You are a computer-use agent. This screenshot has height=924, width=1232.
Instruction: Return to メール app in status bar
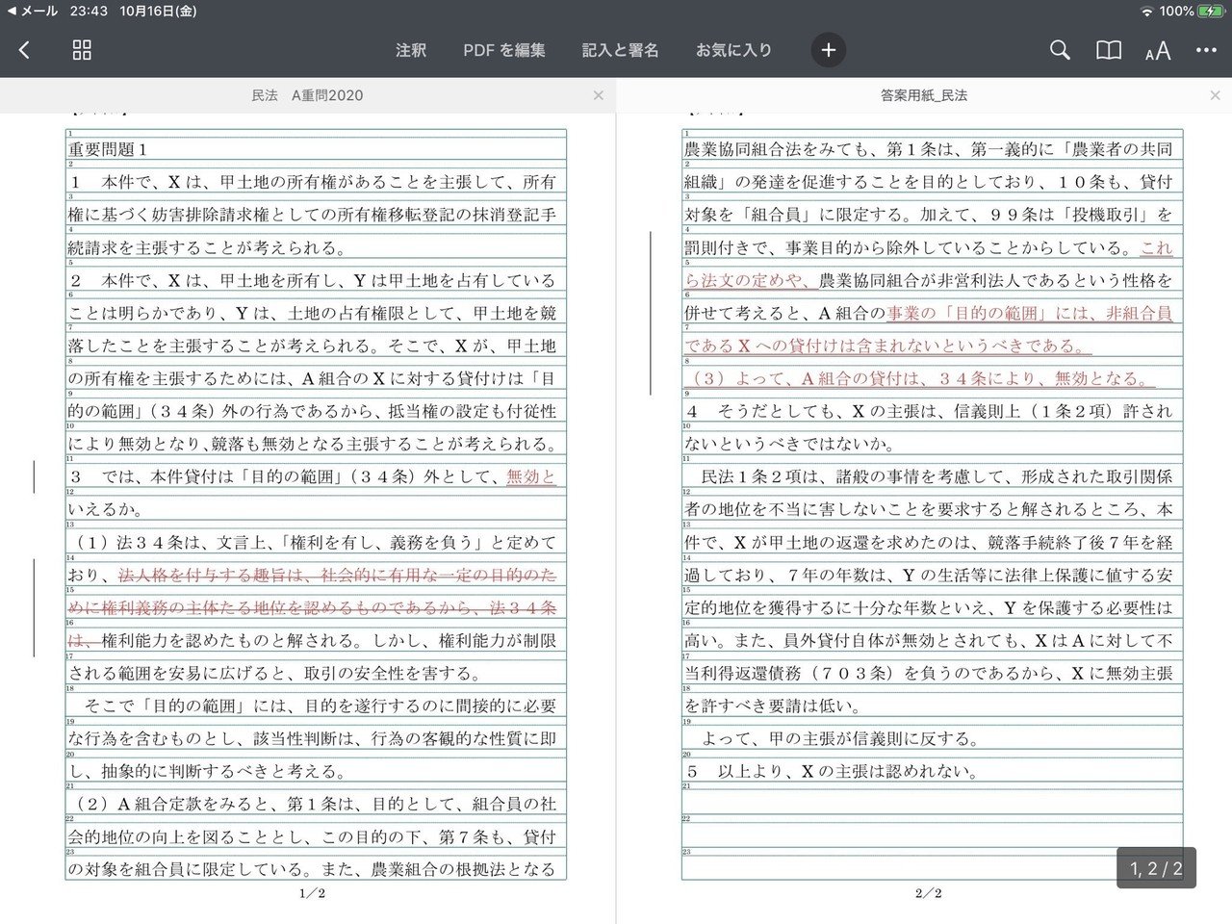[x=32, y=11]
